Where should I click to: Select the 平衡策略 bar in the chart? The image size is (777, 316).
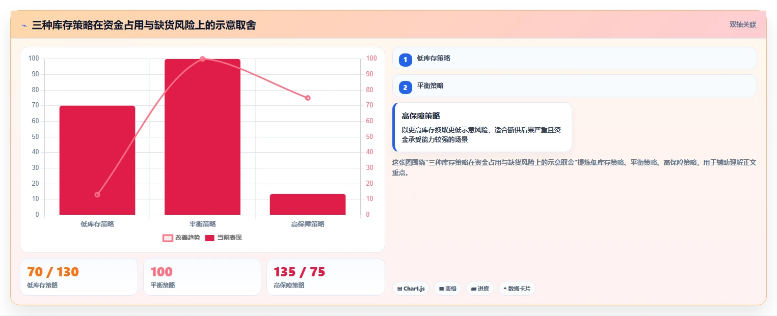[202, 137]
